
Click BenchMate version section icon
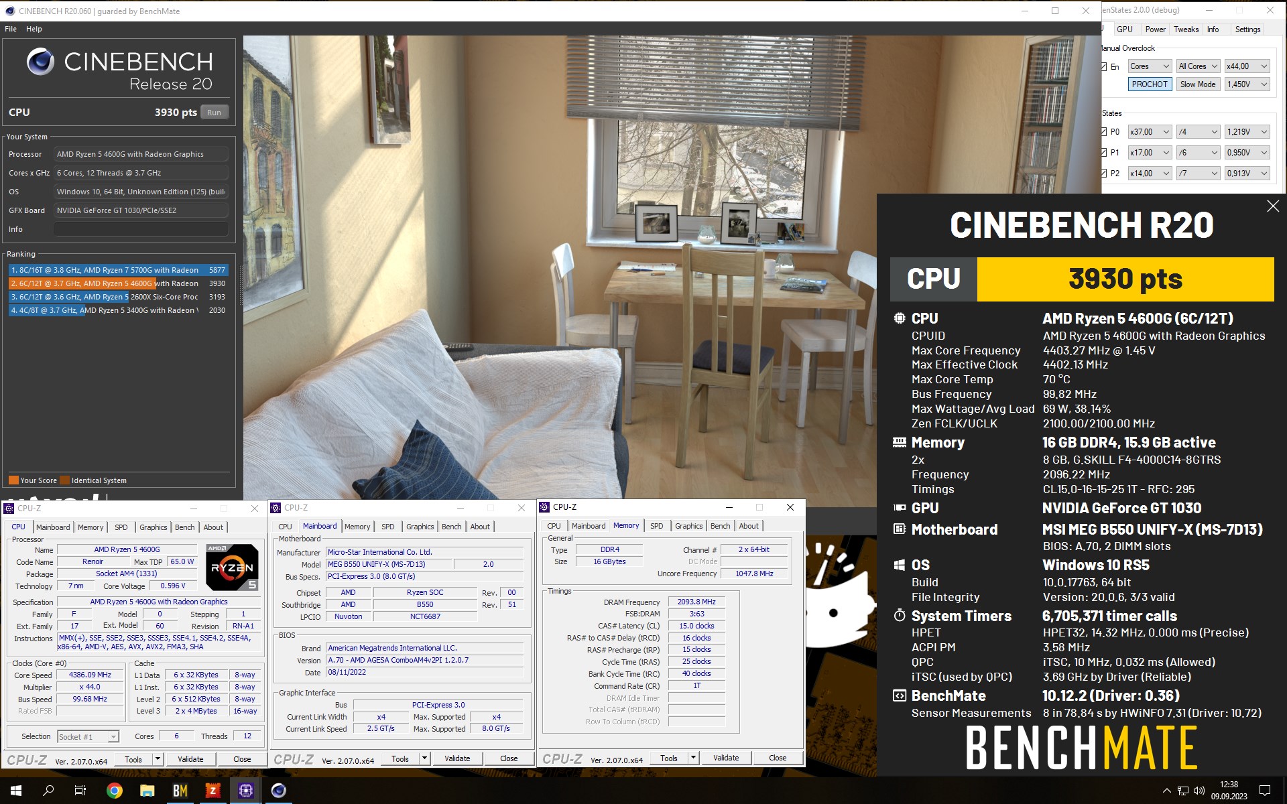click(x=900, y=695)
